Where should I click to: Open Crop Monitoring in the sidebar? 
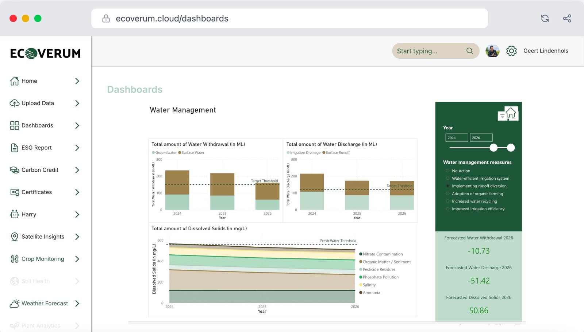point(43,259)
